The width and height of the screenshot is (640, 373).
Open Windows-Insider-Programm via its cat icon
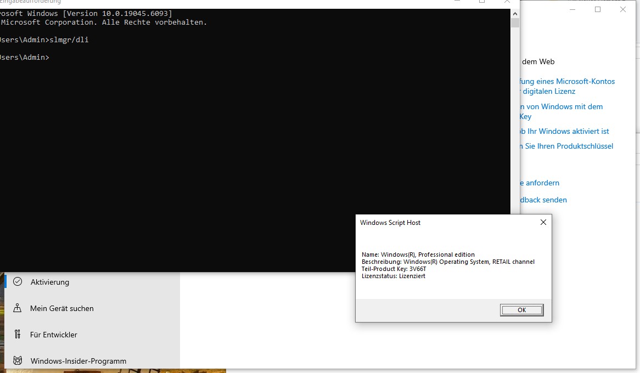point(18,361)
